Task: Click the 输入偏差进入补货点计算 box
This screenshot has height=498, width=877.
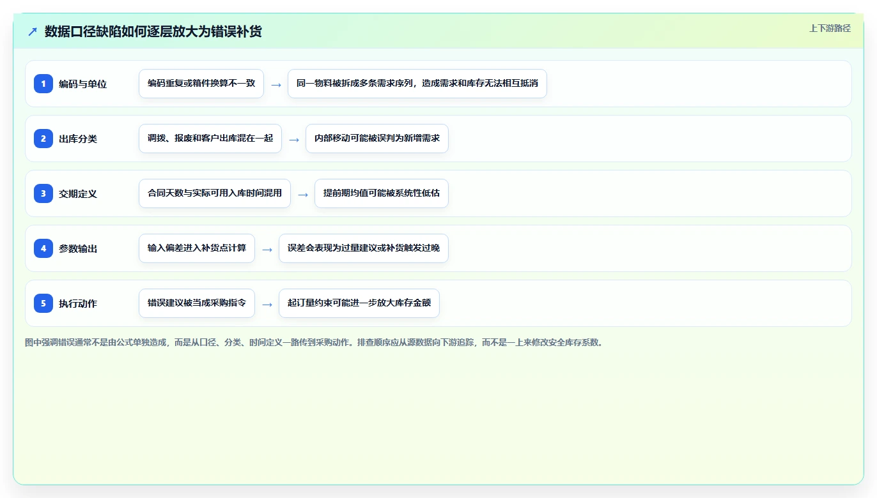Action: click(197, 248)
